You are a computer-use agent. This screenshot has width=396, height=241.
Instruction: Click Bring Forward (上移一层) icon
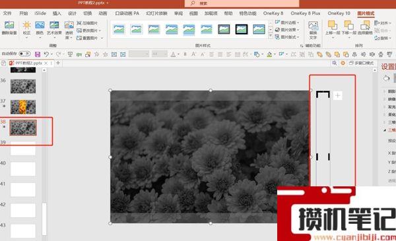[x=333, y=25]
